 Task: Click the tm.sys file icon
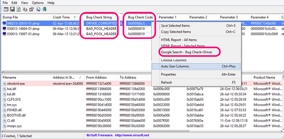(x=5, y=105)
